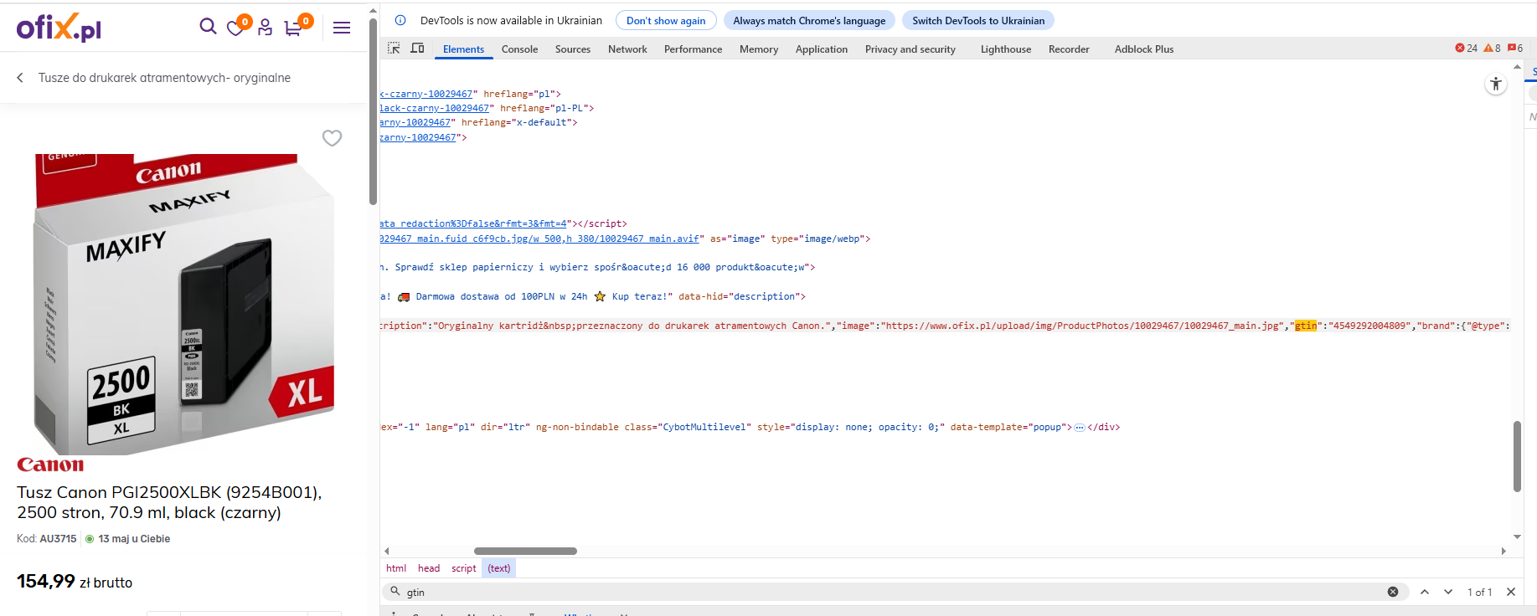Expand the collapsed div ellipsis
1537x616 pixels.
tap(1080, 428)
